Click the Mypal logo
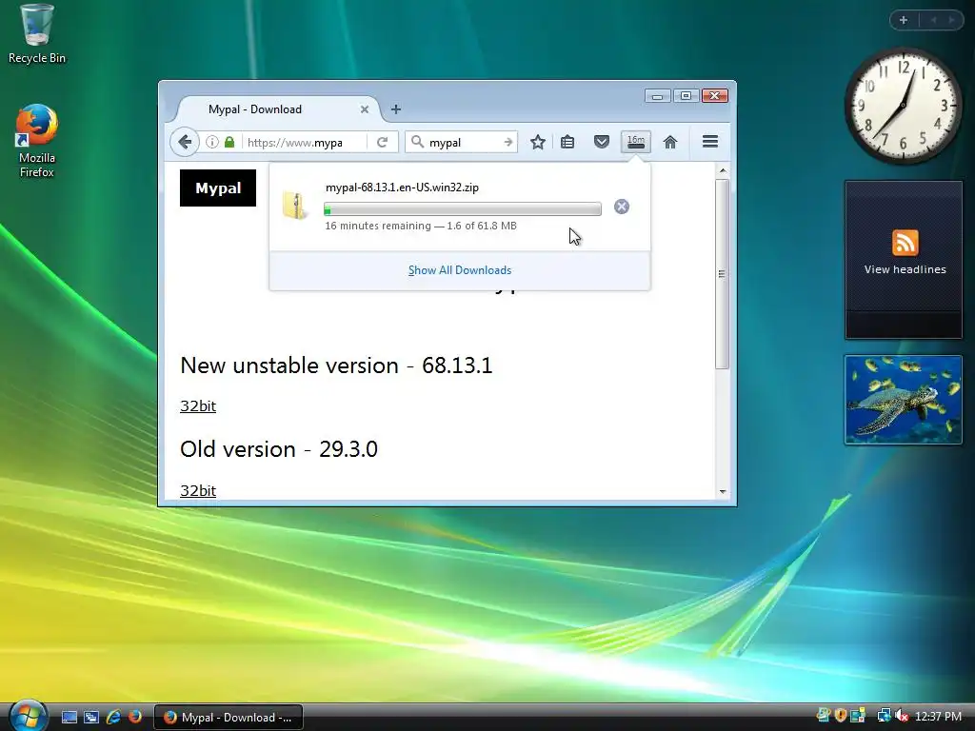Screen dimensions: 975x731 coord(218,188)
